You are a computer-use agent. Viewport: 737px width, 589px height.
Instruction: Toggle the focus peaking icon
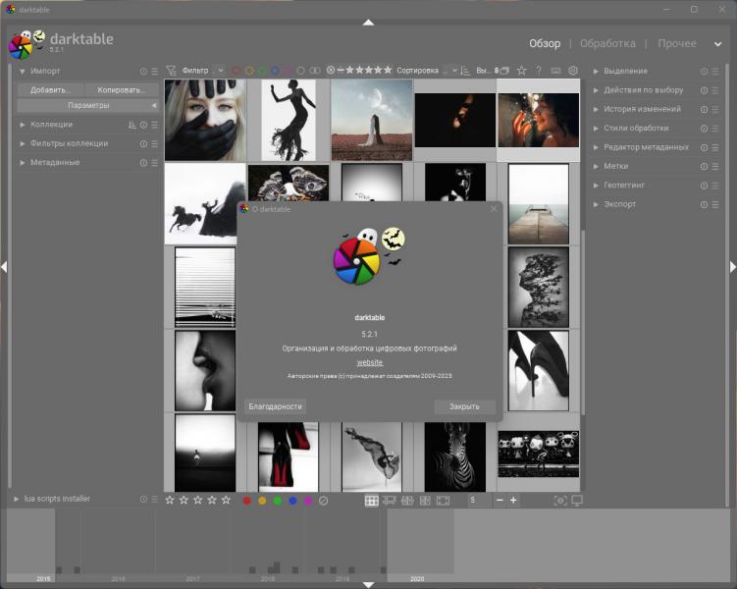(x=559, y=501)
